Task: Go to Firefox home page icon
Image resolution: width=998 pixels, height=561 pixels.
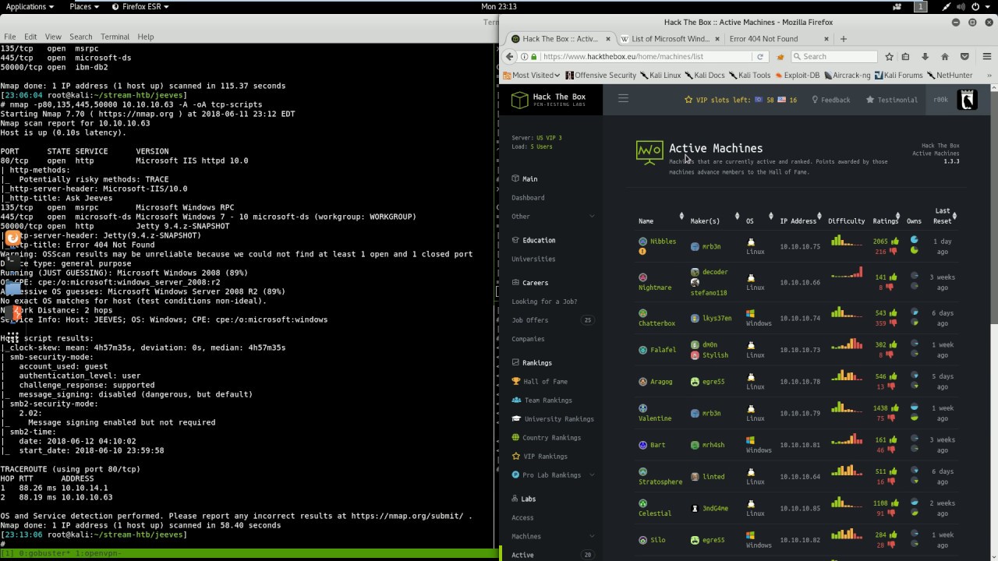Action: pos(944,56)
